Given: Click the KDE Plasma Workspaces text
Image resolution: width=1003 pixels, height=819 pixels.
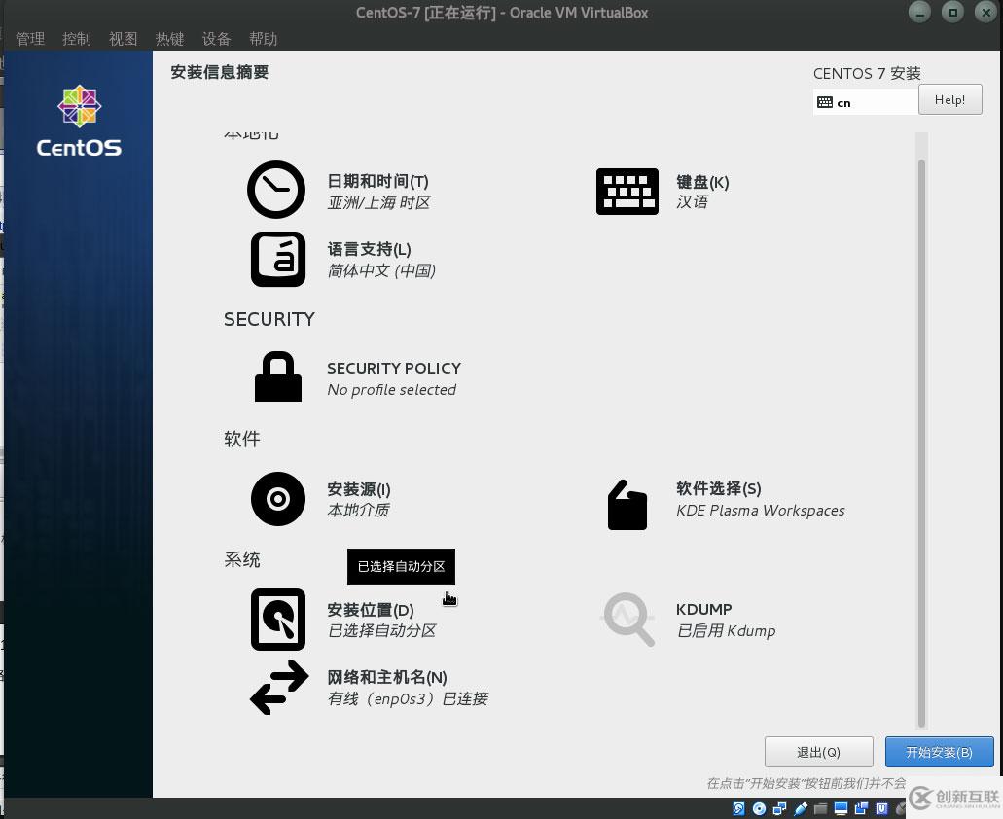Looking at the screenshot, I should point(761,511).
